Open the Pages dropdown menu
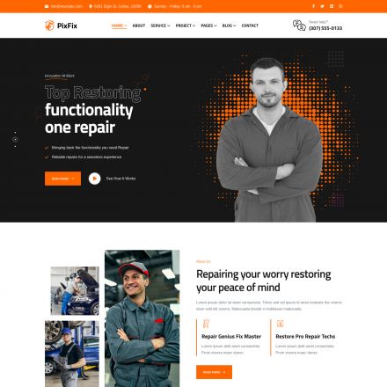Image resolution: width=387 pixels, height=387 pixels. (x=208, y=26)
